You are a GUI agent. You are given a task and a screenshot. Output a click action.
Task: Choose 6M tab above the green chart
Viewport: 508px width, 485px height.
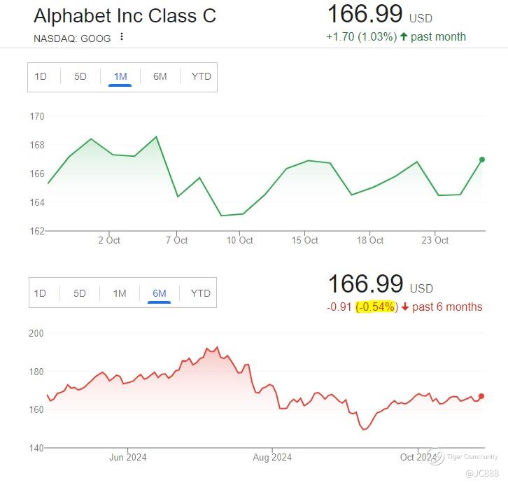160,76
